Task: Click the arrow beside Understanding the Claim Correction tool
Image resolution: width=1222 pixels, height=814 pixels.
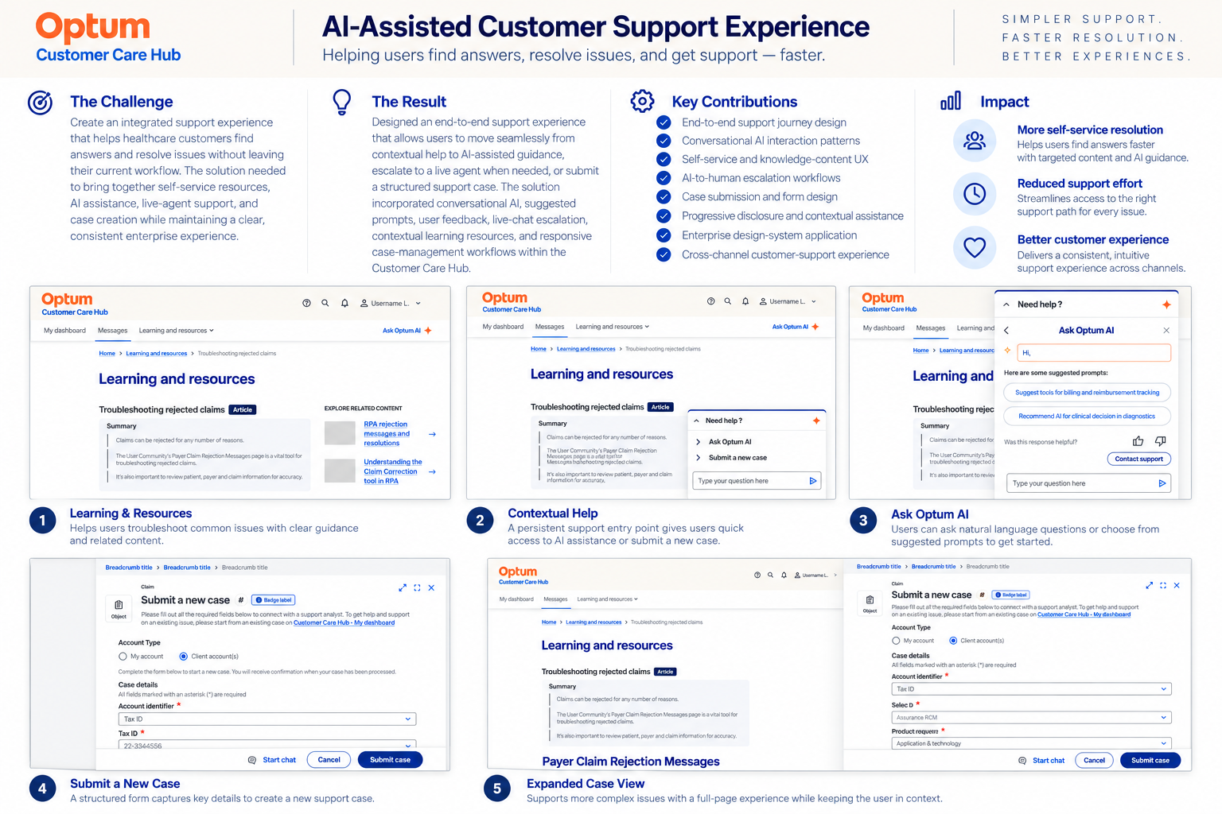Action: pyautogui.click(x=432, y=471)
